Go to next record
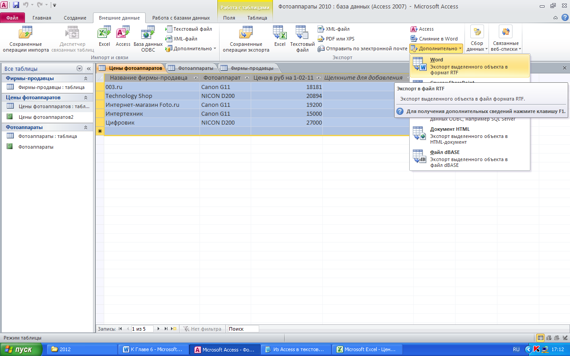This screenshot has width=570, height=356. coord(159,329)
